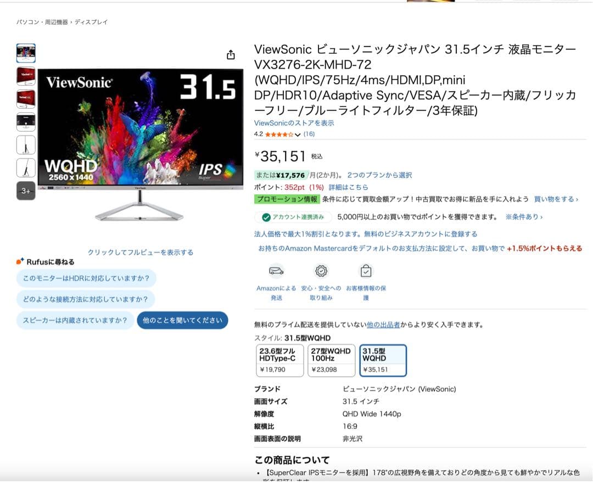593x482 pixels.
Task: Click the お客様情報の保護 shield icon
Action: [x=366, y=271]
